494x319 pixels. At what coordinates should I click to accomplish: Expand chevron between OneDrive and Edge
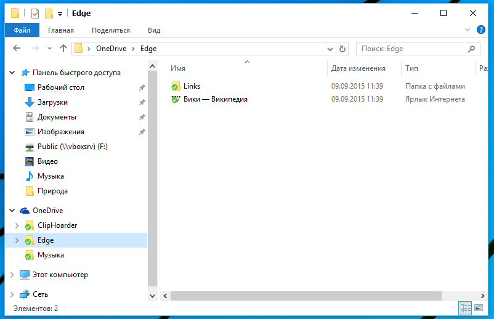click(133, 49)
